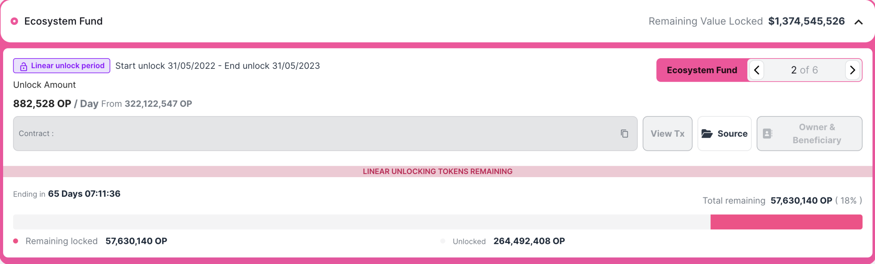Click the Ecosystem Fund header title
The image size is (875, 264).
[63, 21]
